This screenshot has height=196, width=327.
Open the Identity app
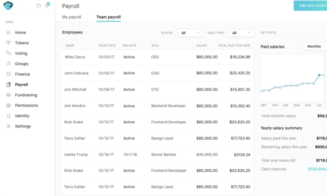(22, 116)
